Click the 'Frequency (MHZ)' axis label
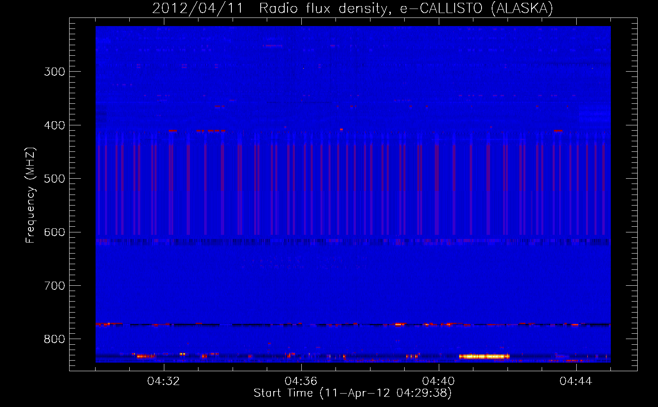This screenshot has height=407, width=658. (x=31, y=195)
